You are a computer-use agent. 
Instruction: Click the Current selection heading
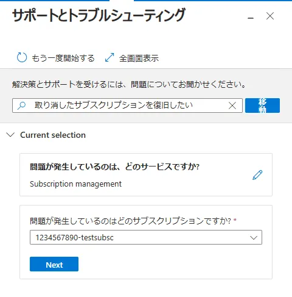53,135
